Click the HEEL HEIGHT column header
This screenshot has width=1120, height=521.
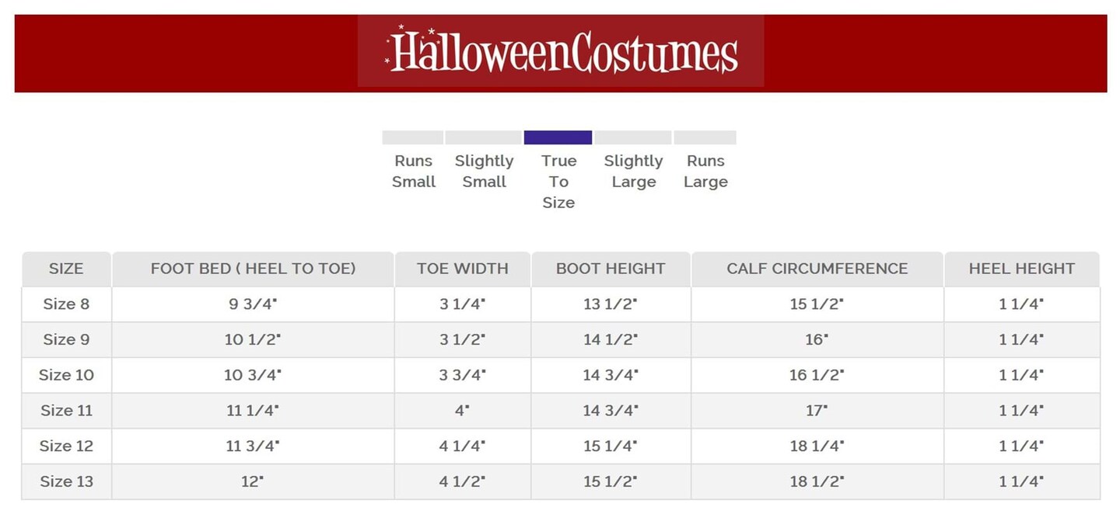point(1021,269)
